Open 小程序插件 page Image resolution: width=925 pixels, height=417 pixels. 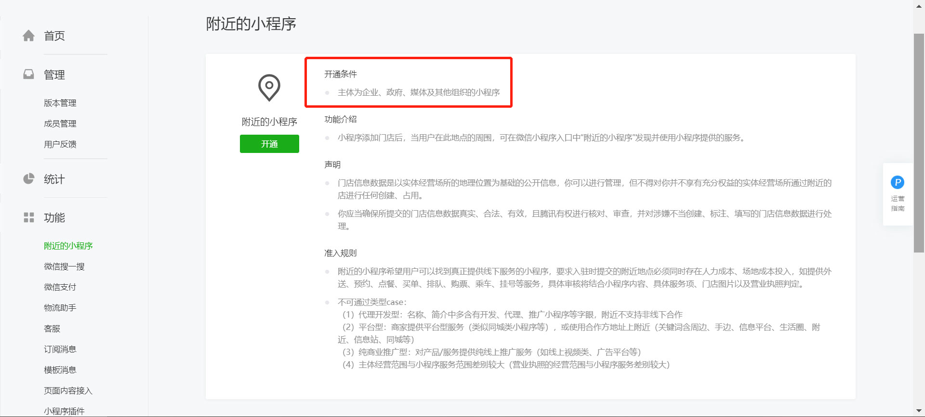coord(64,411)
